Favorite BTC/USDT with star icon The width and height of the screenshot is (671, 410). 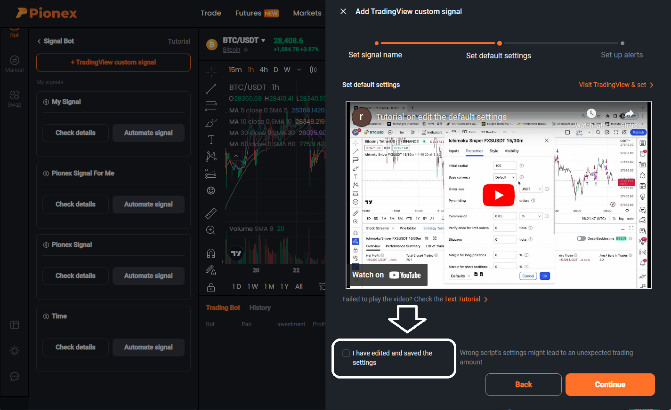246,50
